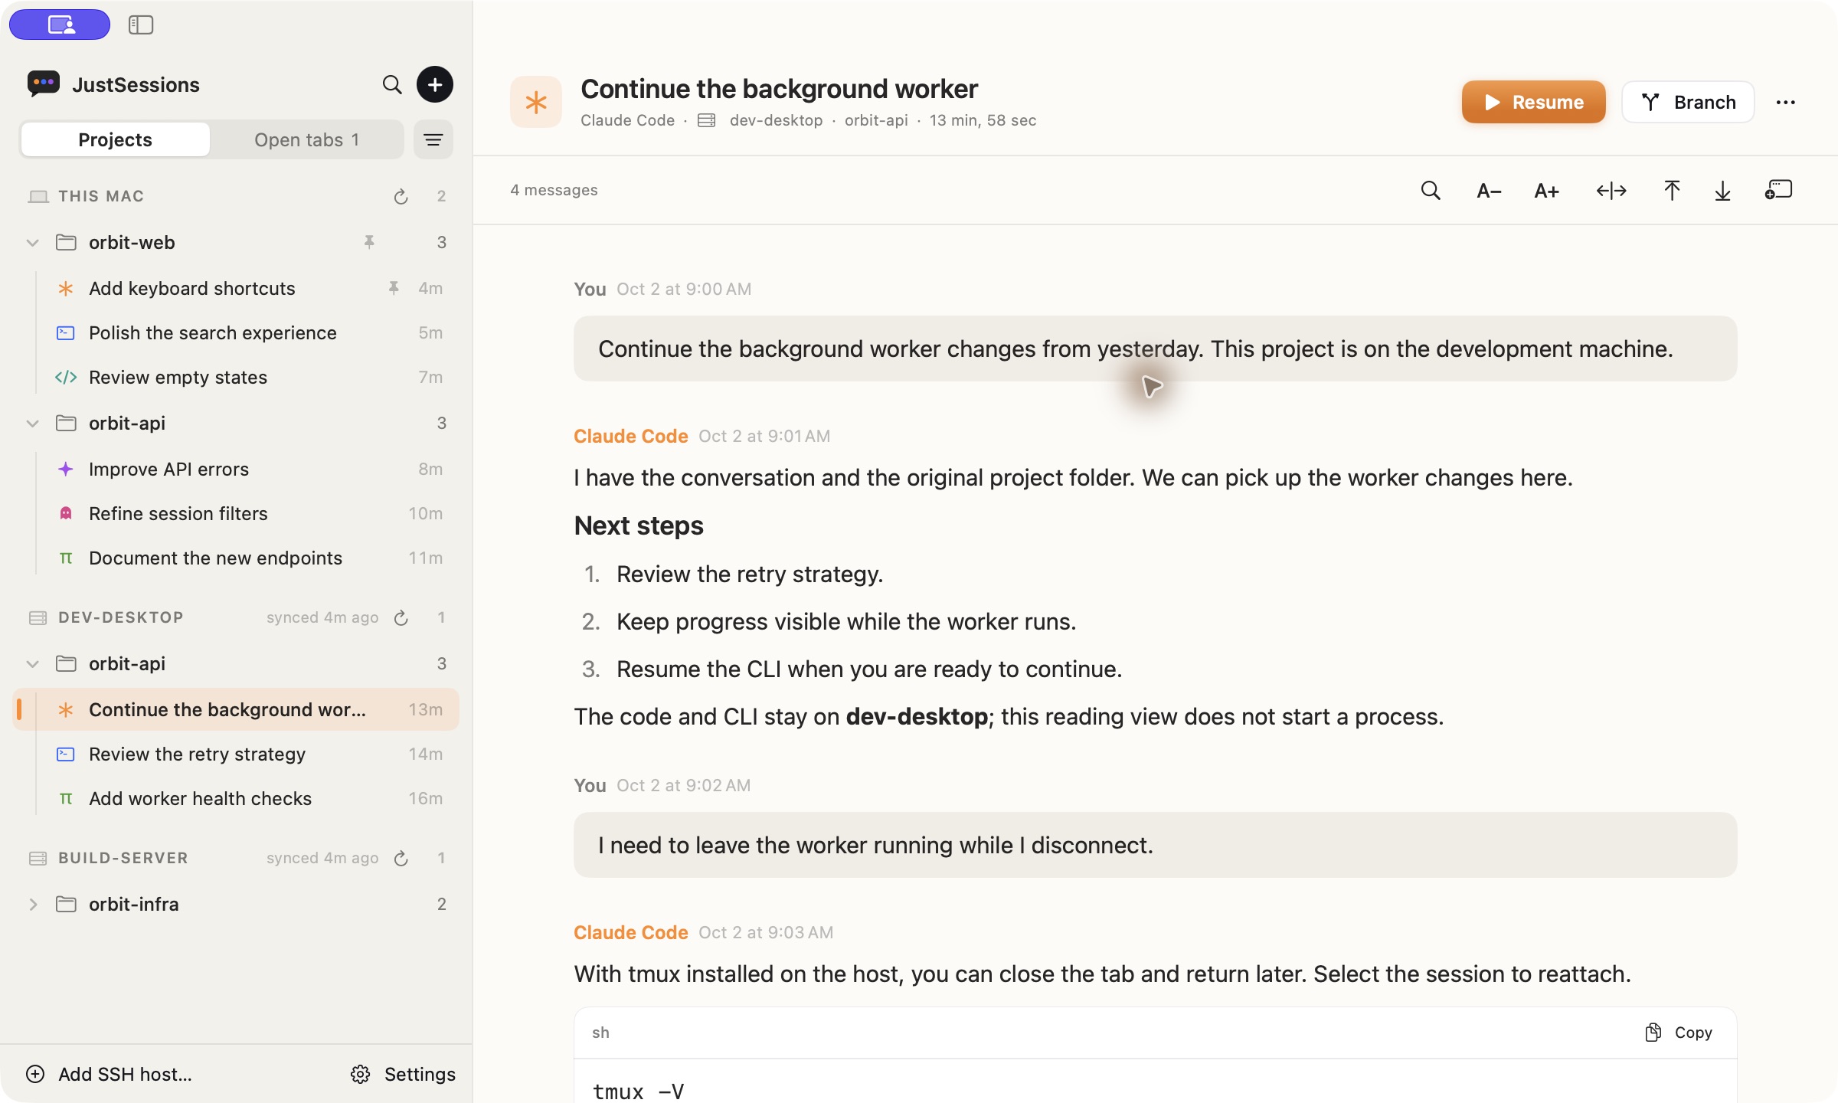Unpin the orbit-web project pin icon
Image resolution: width=1838 pixels, height=1103 pixels.
(x=369, y=242)
